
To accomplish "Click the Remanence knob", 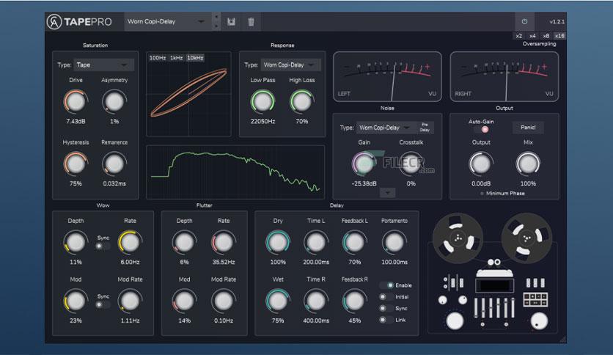I will tap(114, 164).
